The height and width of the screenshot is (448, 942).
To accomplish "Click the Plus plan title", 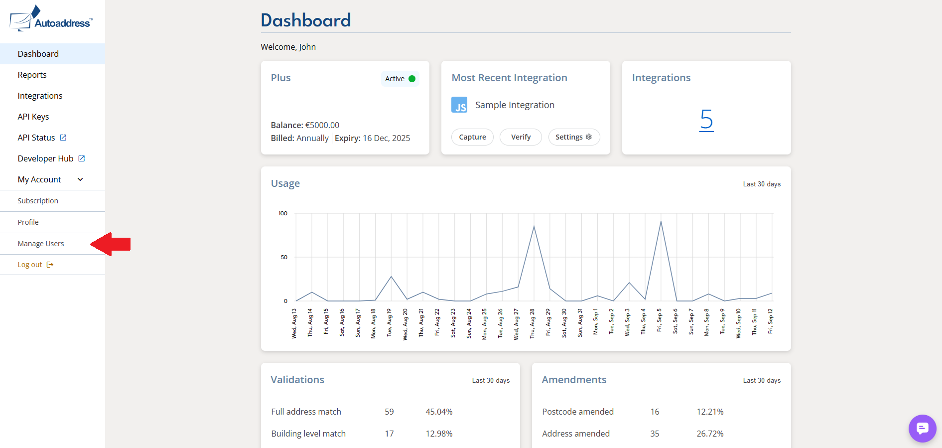I will [280, 78].
